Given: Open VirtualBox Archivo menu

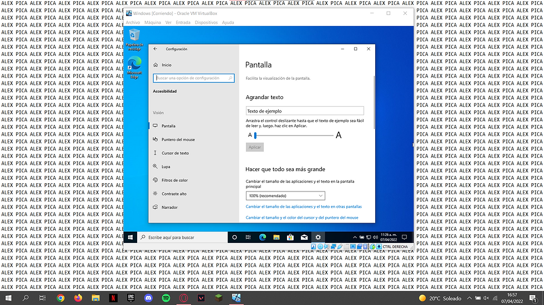Looking at the screenshot, I should pyautogui.click(x=133, y=23).
